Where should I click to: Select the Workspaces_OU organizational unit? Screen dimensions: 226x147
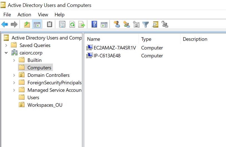click(45, 105)
